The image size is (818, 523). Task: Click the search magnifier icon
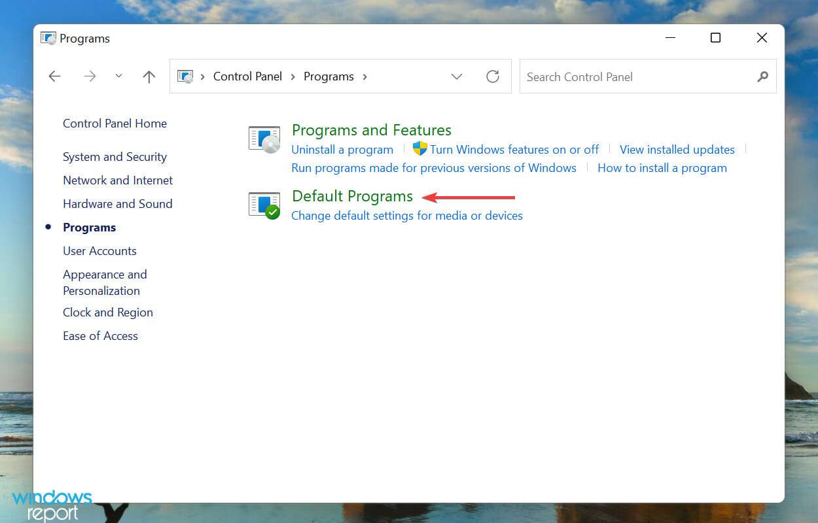pos(762,76)
